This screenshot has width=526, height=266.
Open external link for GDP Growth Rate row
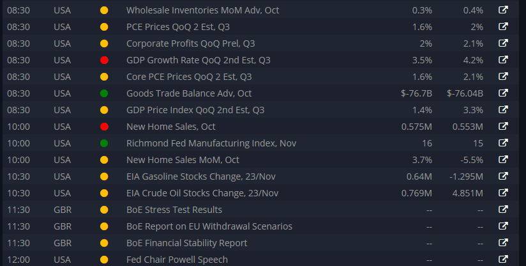coord(503,59)
